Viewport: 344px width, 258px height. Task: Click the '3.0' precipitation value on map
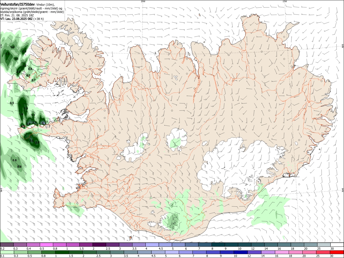click(x=28, y=124)
